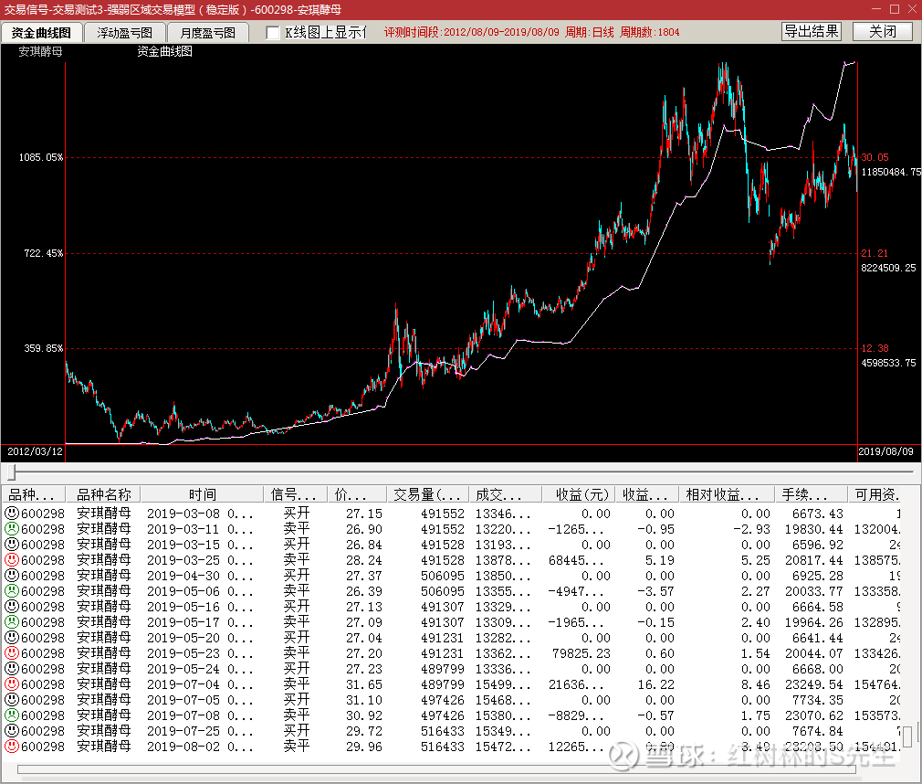The image size is (922, 784).
Task: Click the red smiley icon for 2019-08-02
Action: (x=12, y=747)
